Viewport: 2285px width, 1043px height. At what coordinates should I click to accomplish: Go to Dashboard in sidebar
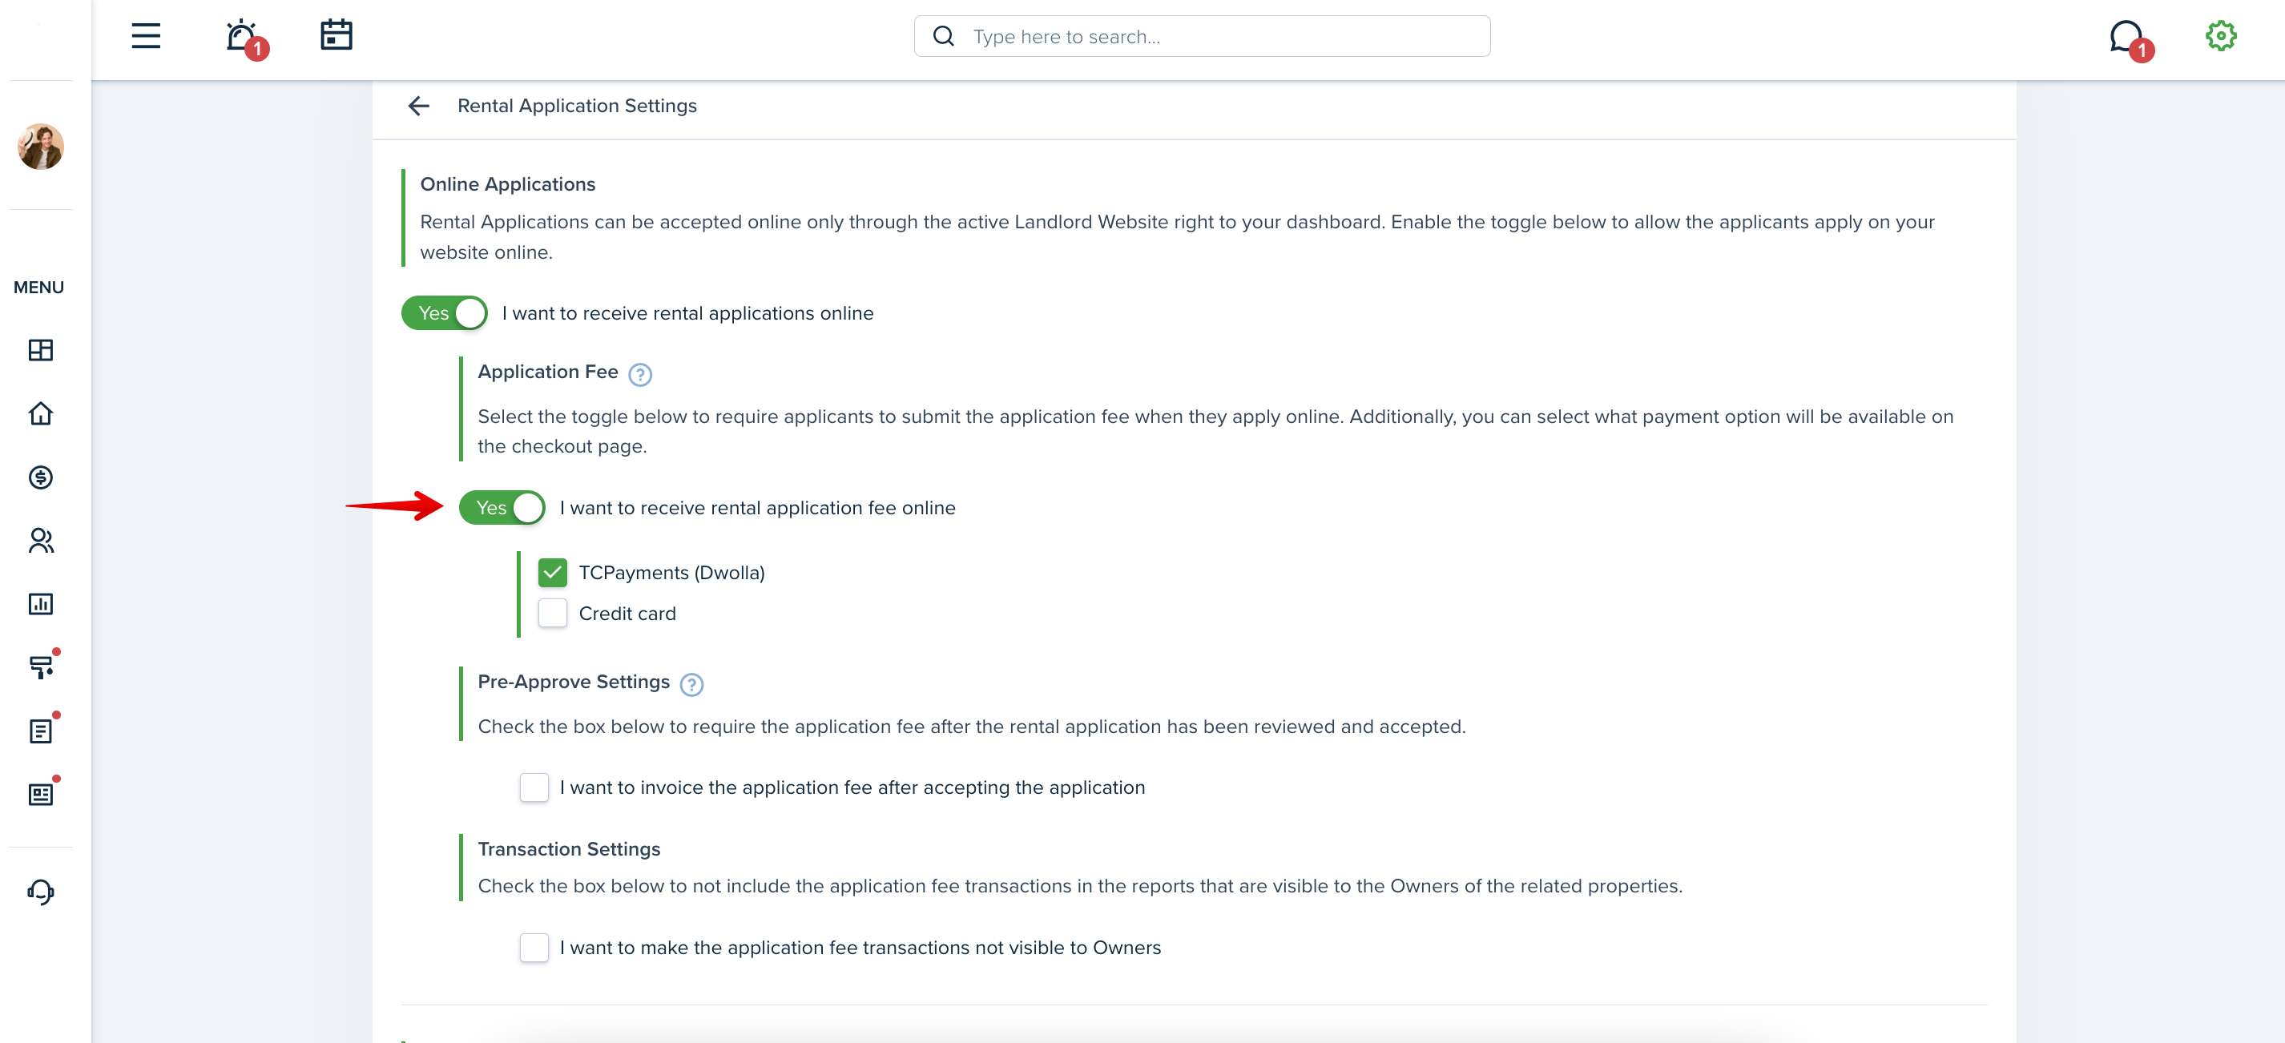[x=41, y=350]
